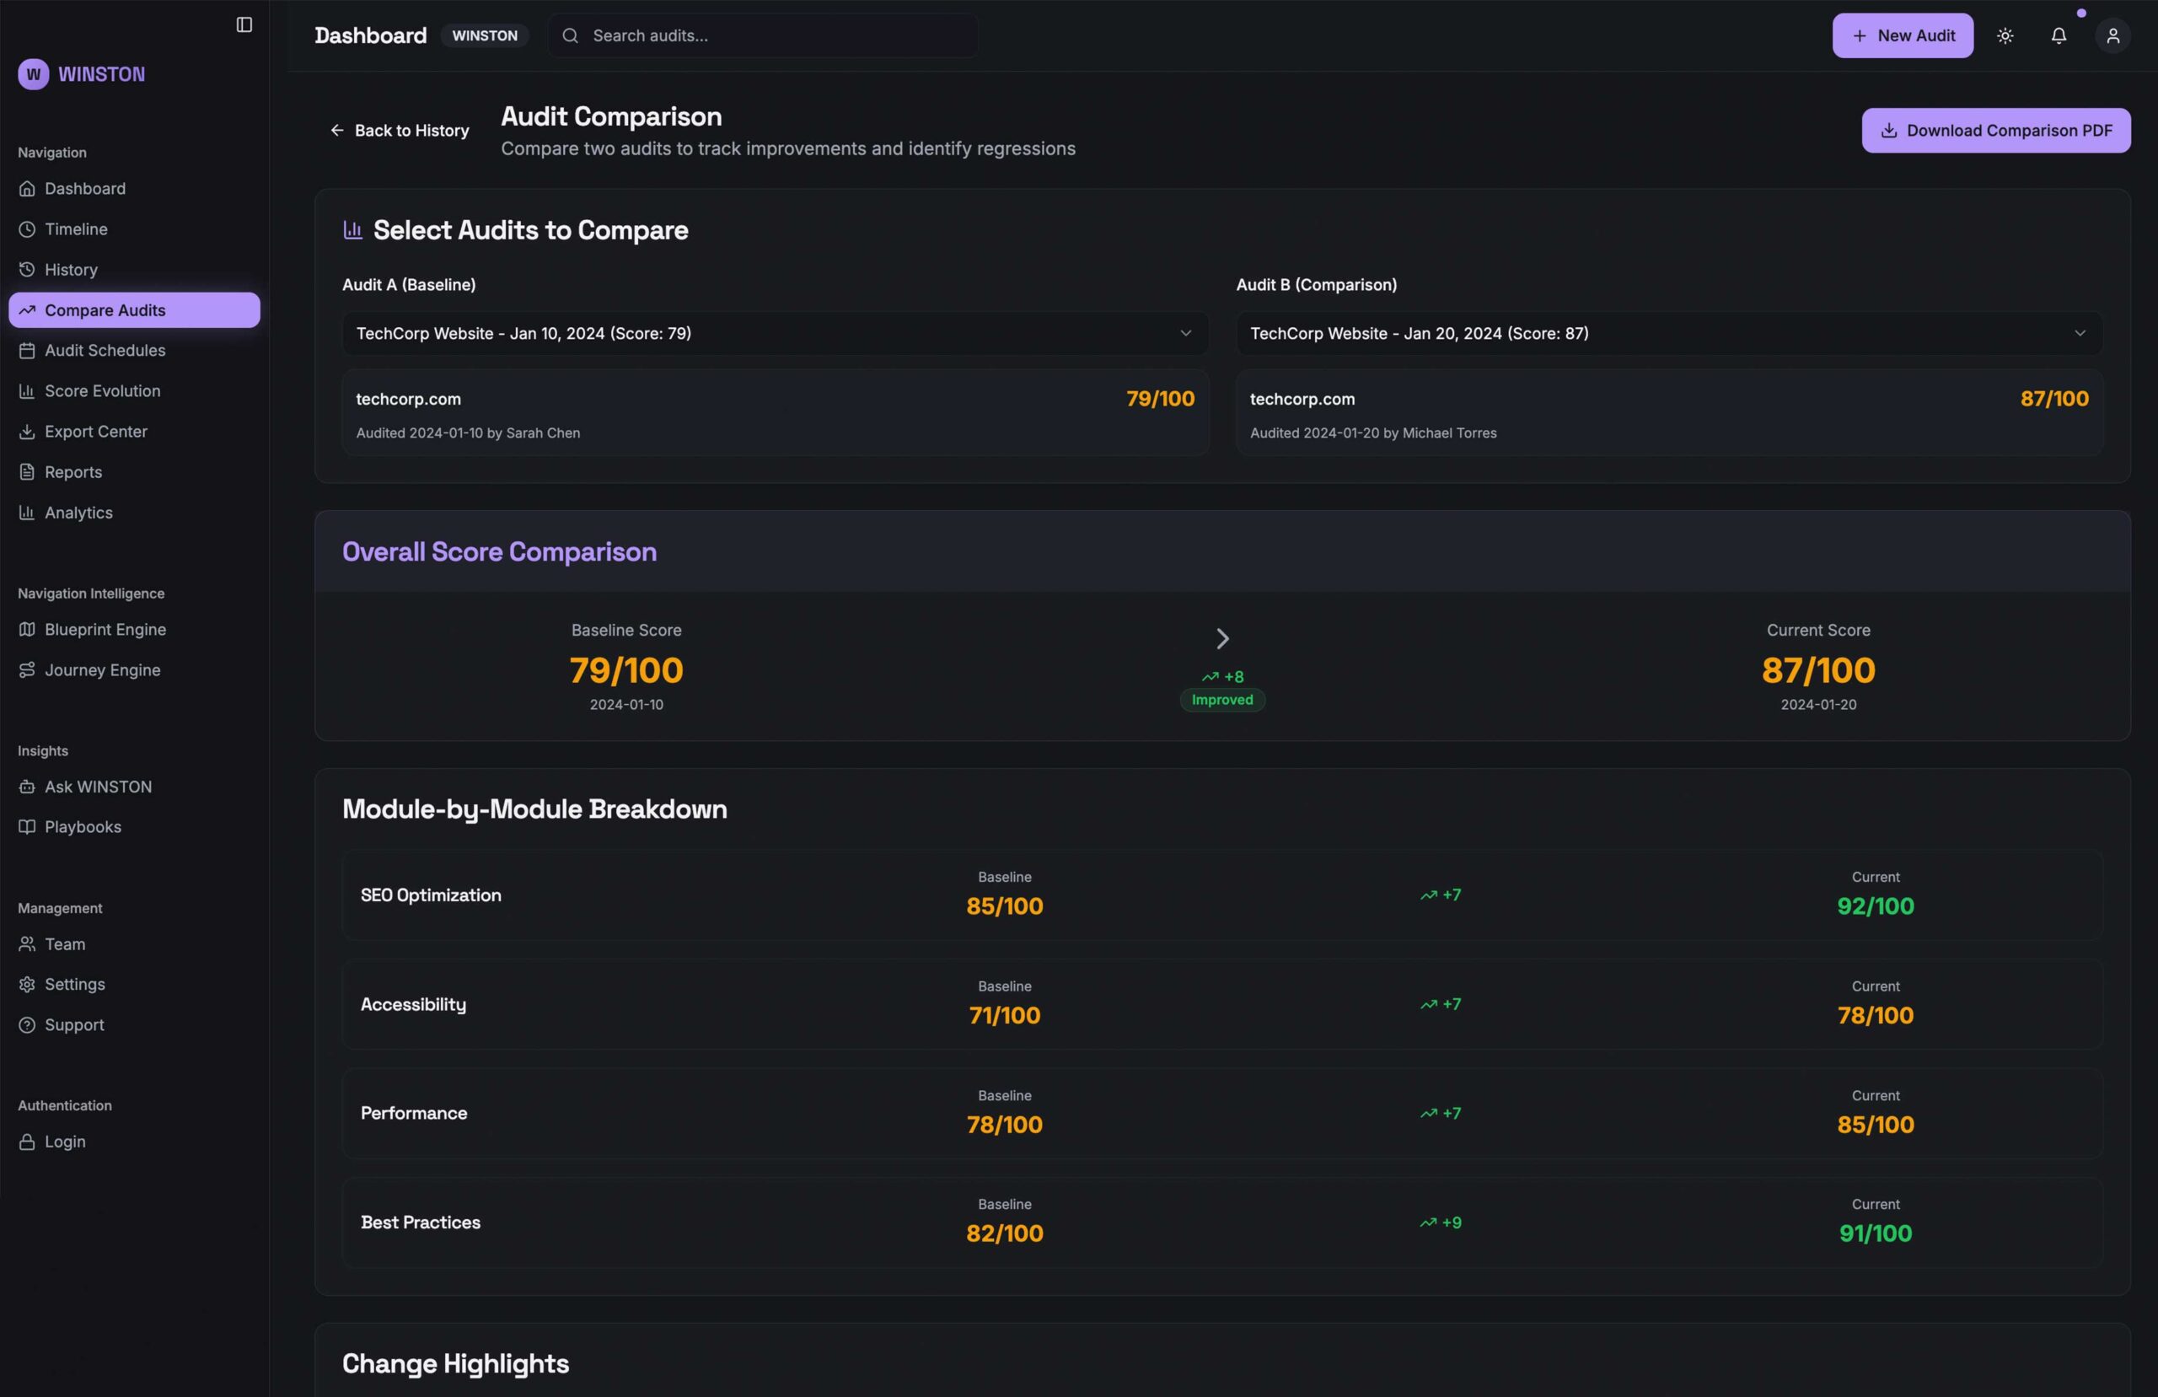Click chevron arrow between baseline and current scores
The width and height of the screenshot is (2158, 1397).
pos(1221,638)
